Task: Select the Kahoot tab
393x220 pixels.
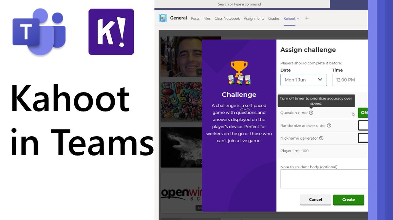Action: (290, 19)
